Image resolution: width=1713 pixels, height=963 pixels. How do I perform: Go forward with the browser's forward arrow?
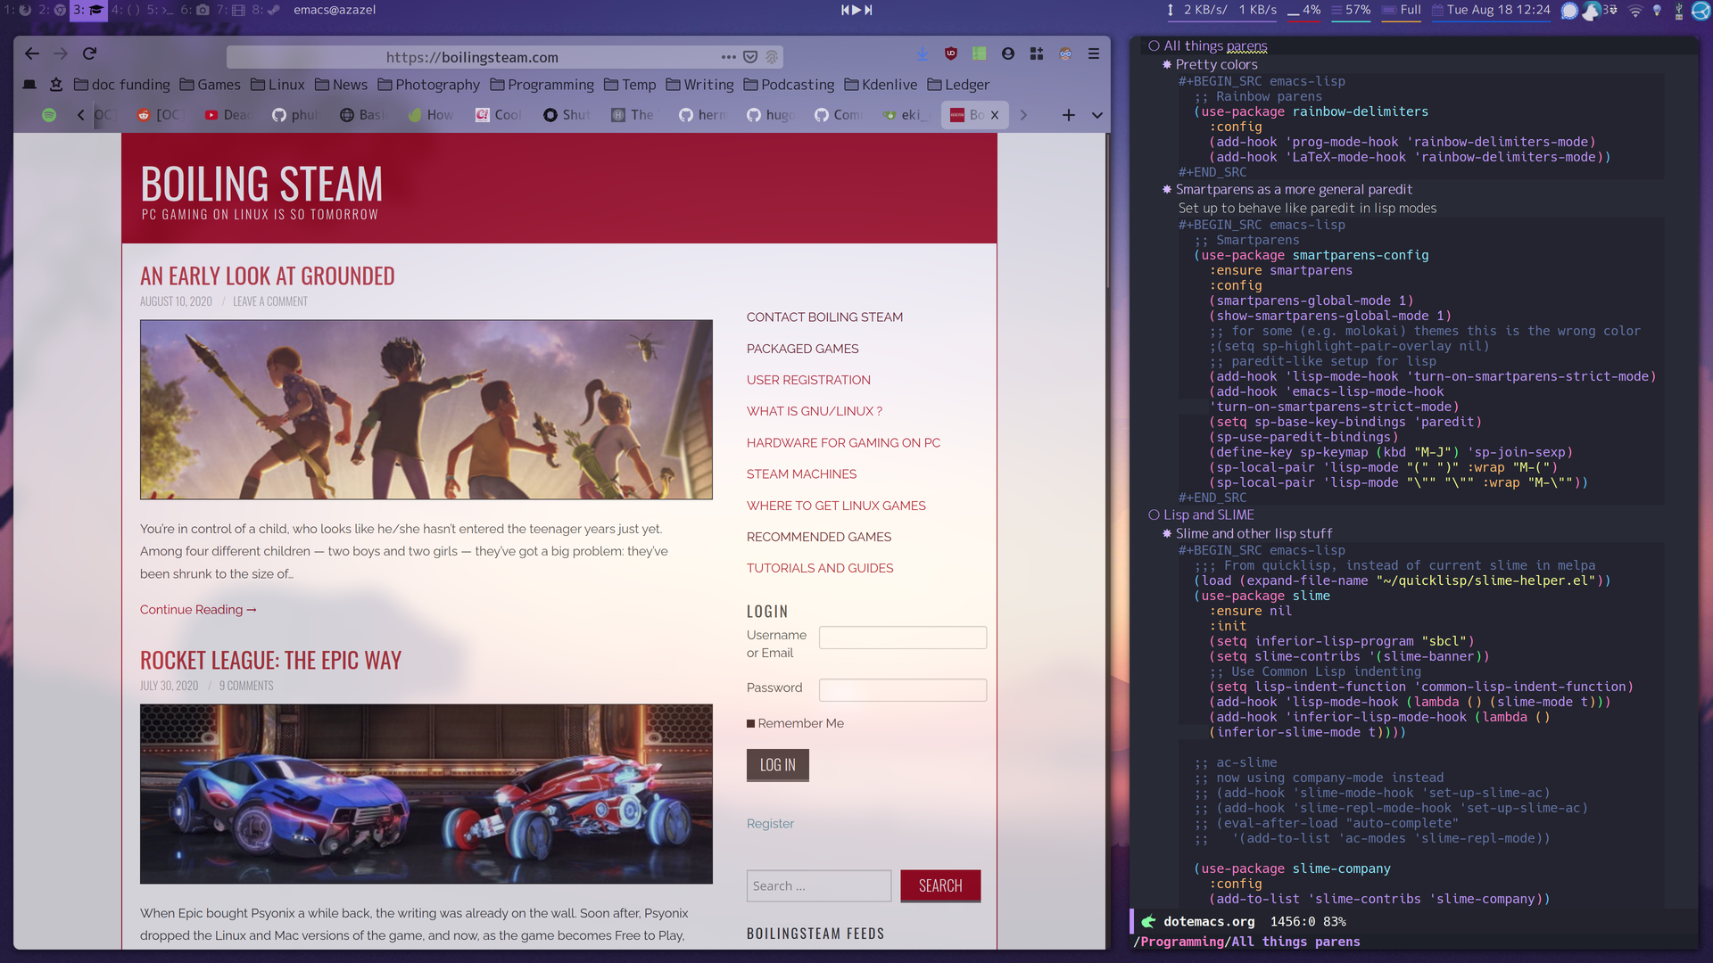coord(61,53)
